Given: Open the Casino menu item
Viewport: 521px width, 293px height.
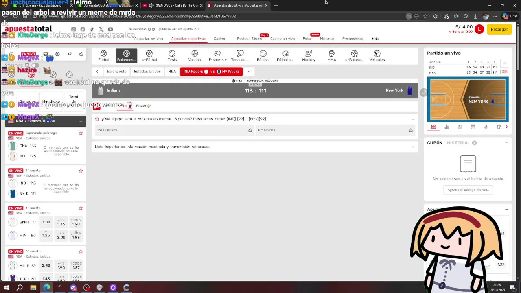Looking at the screenshot, I should pos(219,39).
